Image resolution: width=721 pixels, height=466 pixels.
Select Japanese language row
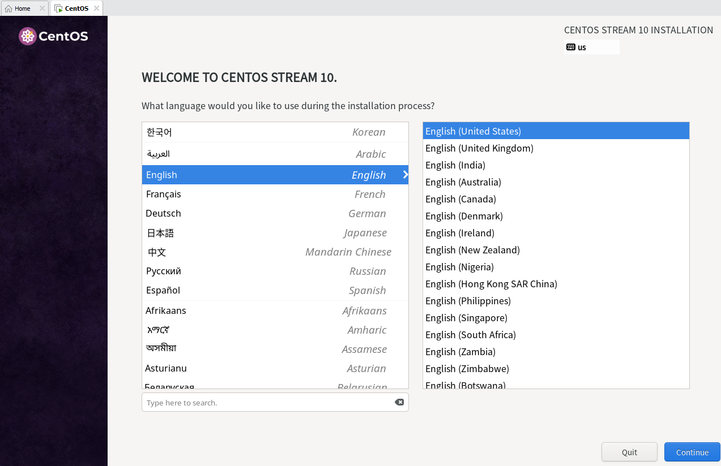(275, 232)
